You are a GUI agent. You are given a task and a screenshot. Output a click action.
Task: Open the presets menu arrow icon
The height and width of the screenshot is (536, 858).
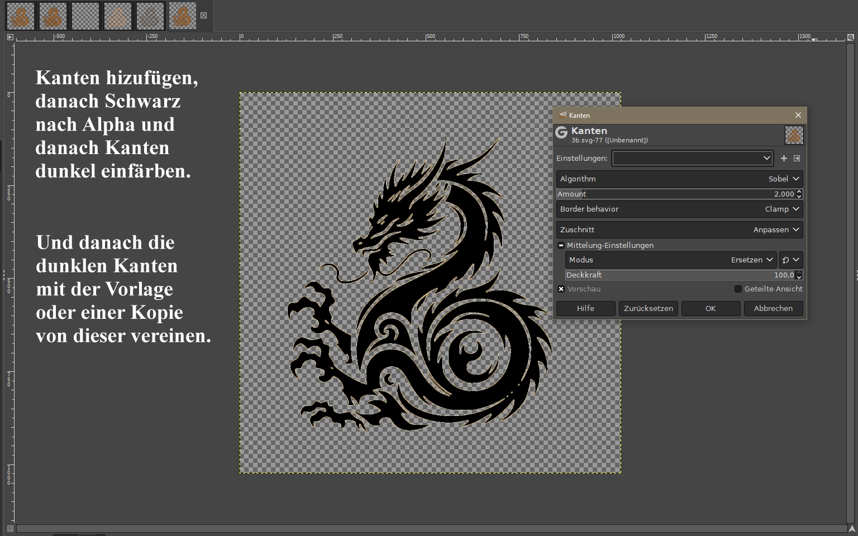[797, 159]
